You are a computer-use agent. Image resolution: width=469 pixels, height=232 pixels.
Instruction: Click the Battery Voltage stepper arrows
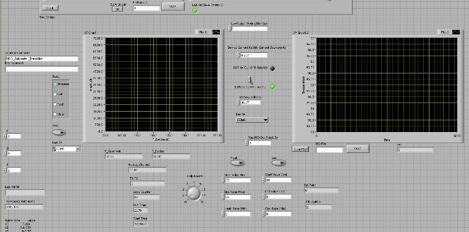click(238, 102)
